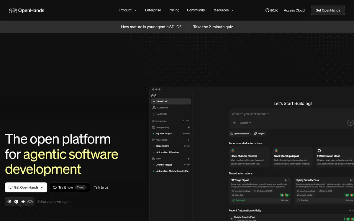Click the PR Review on Open card title
The width and height of the screenshot is (354, 221).
pyautogui.click(x=329, y=156)
